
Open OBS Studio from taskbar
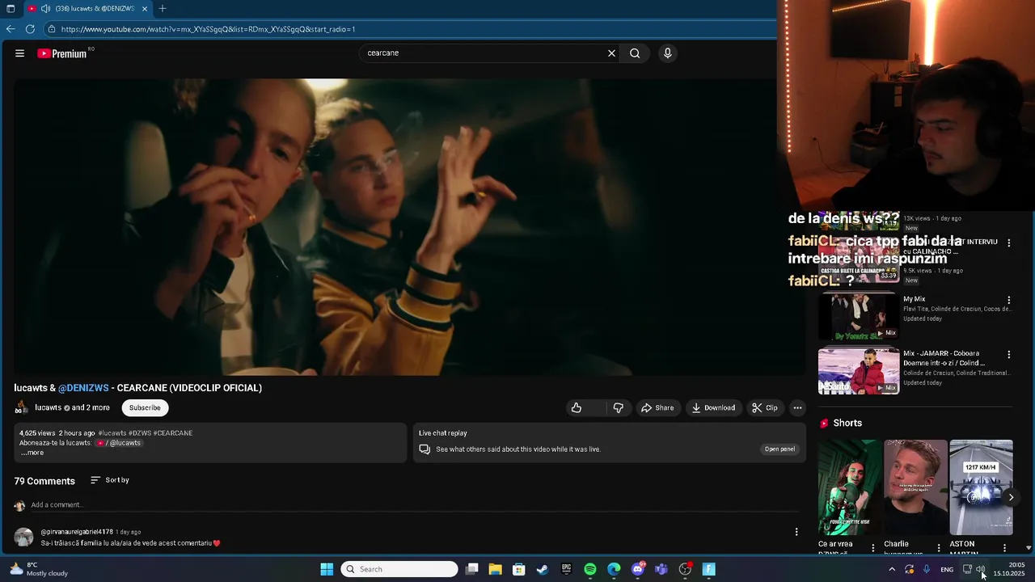[686, 569]
